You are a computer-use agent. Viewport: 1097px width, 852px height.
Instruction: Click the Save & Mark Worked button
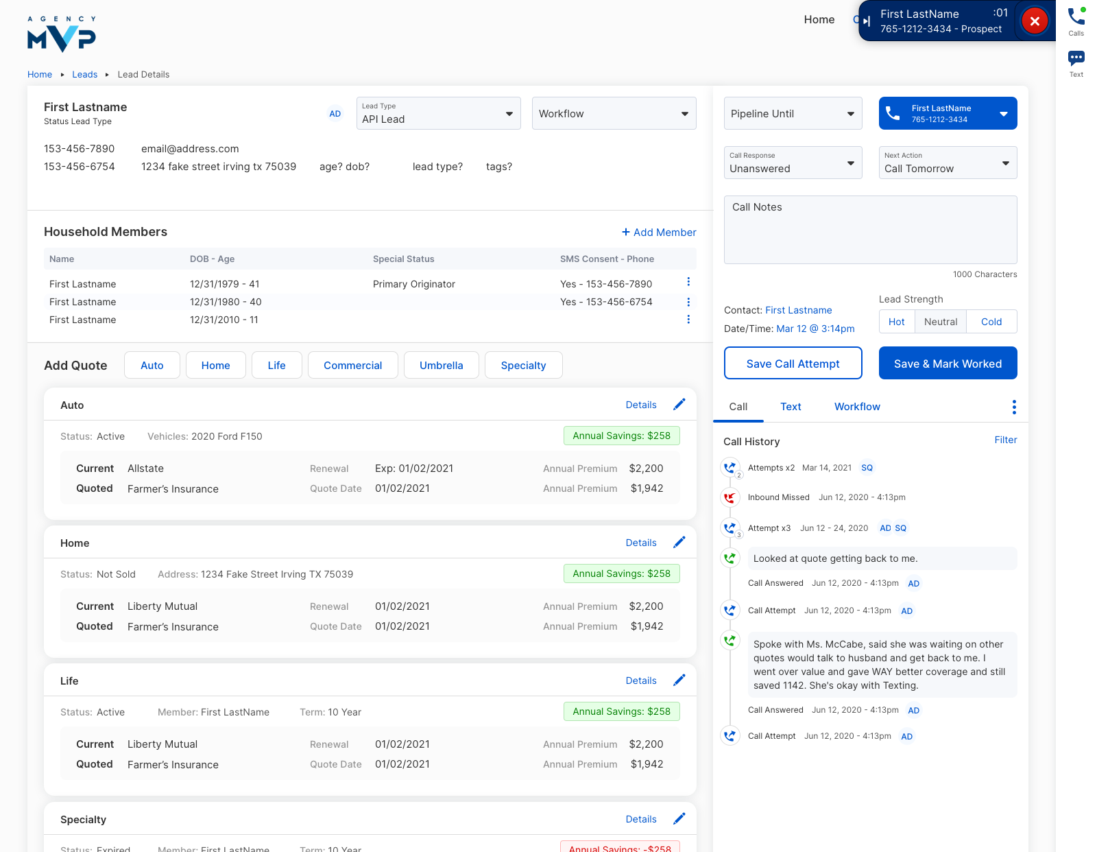(948, 363)
